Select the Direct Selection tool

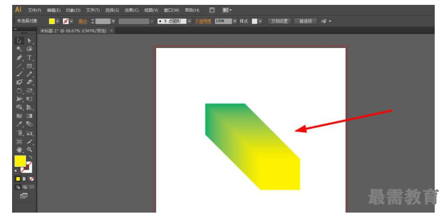tap(30, 41)
